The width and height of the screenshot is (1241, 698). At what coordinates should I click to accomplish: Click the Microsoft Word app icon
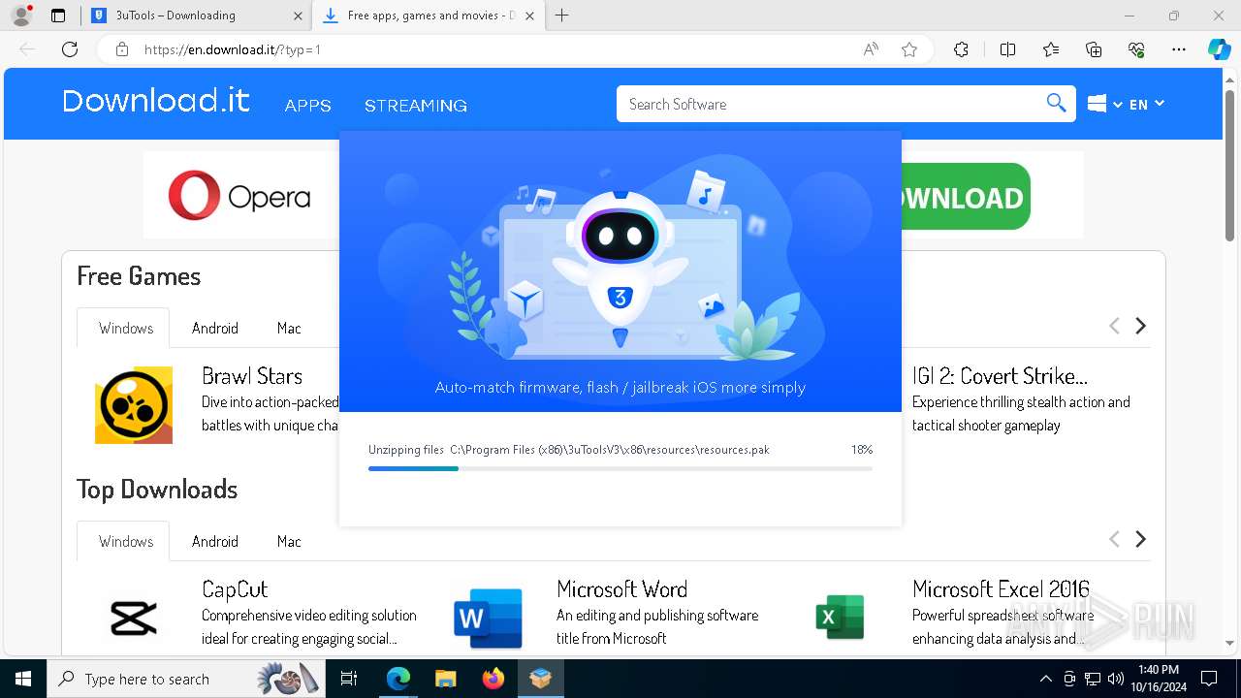(488, 619)
